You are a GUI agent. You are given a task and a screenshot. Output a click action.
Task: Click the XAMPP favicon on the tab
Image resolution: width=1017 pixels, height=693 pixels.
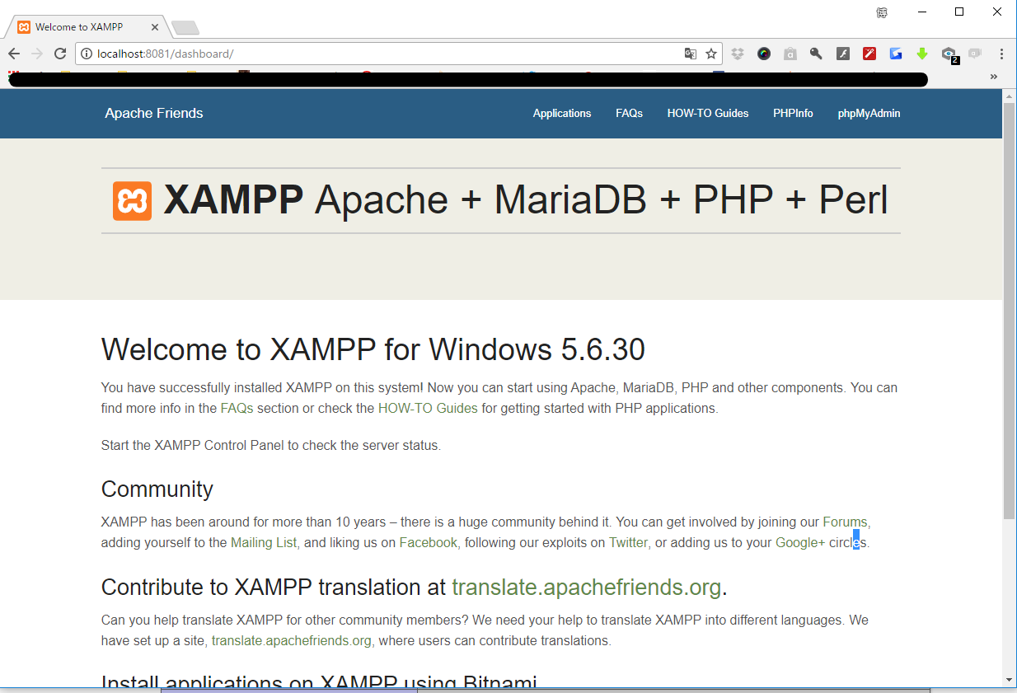pos(24,26)
